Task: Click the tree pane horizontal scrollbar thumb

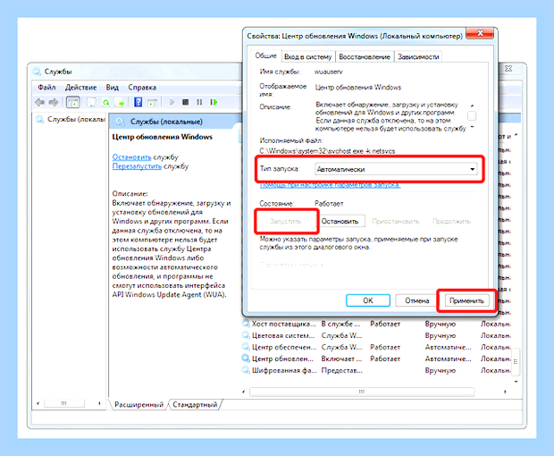Action: [x=64, y=403]
